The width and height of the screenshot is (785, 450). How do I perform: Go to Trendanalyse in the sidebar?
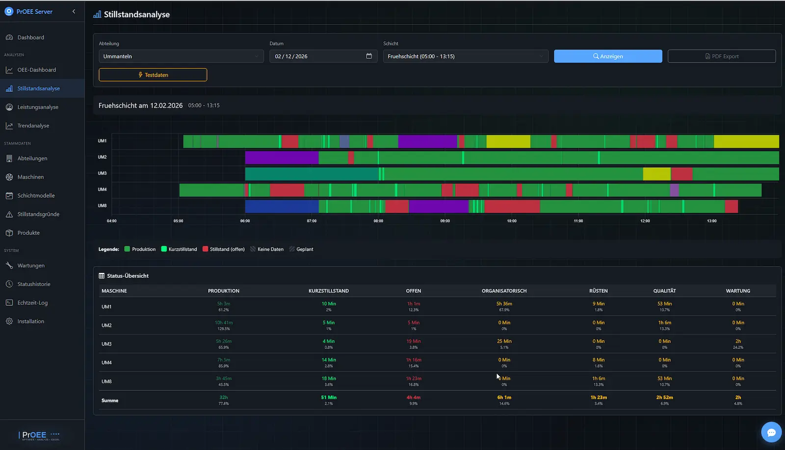coord(33,126)
